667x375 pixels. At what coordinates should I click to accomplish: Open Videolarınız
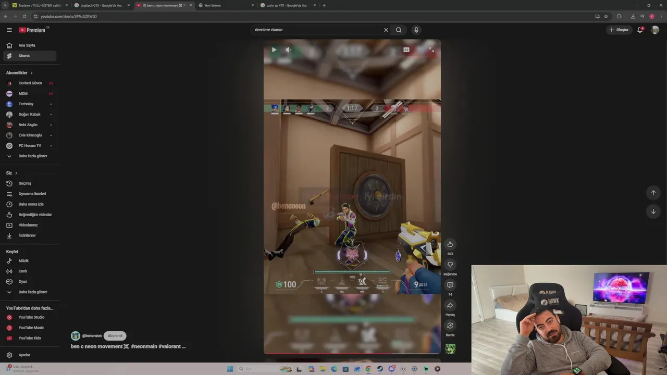(x=30, y=225)
